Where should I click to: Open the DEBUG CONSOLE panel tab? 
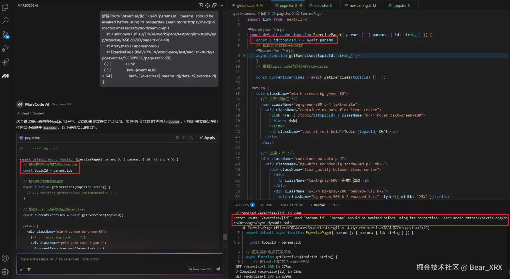[x=292, y=205]
